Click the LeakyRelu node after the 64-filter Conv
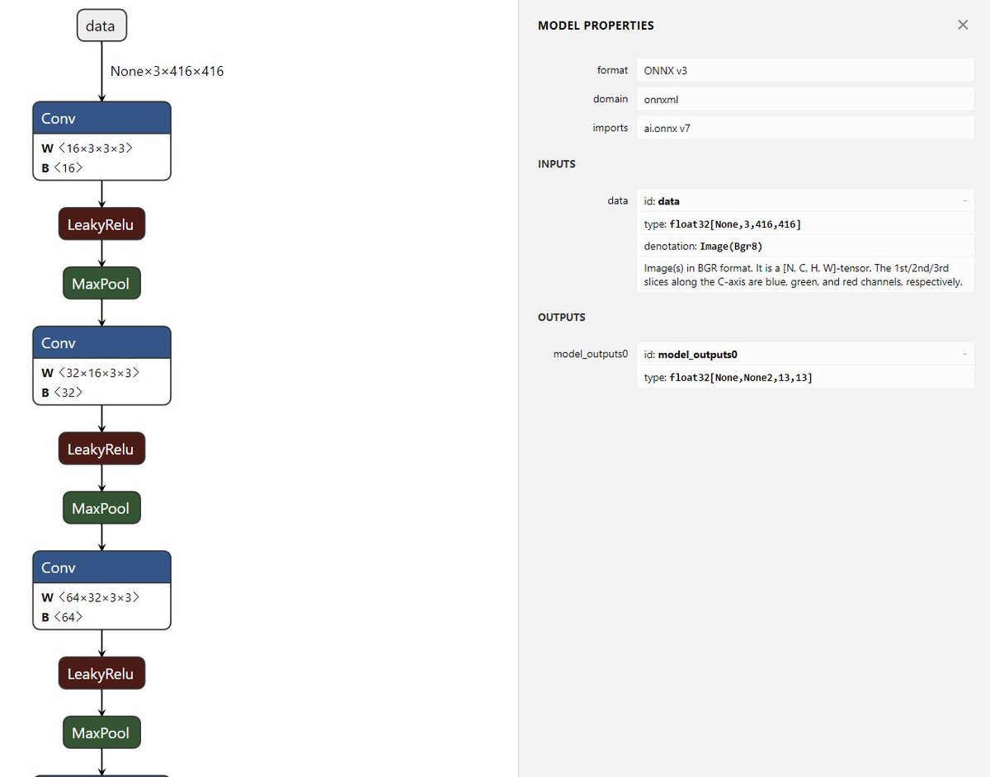Screen dimensions: 990x777 (x=101, y=673)
